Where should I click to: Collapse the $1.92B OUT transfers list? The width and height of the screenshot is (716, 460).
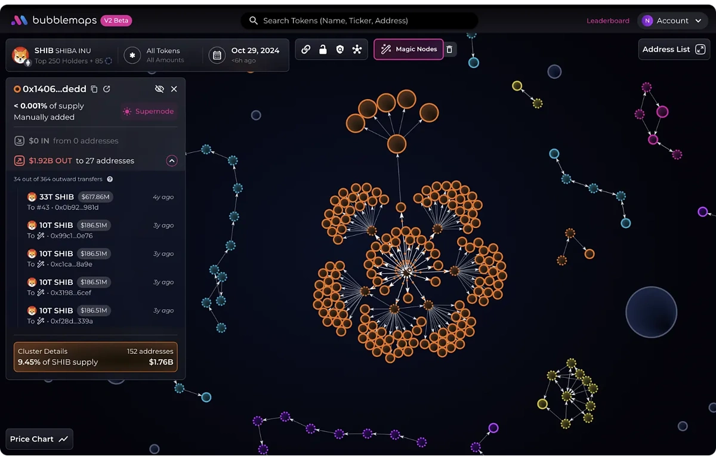(x=172, y=160)
